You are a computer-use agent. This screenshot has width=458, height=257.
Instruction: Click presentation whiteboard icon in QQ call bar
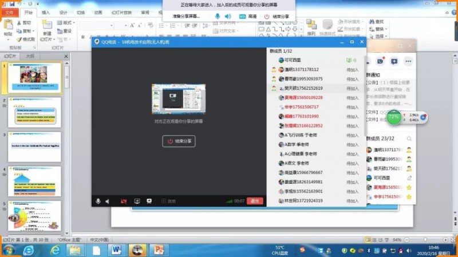[x=149, y=201]
